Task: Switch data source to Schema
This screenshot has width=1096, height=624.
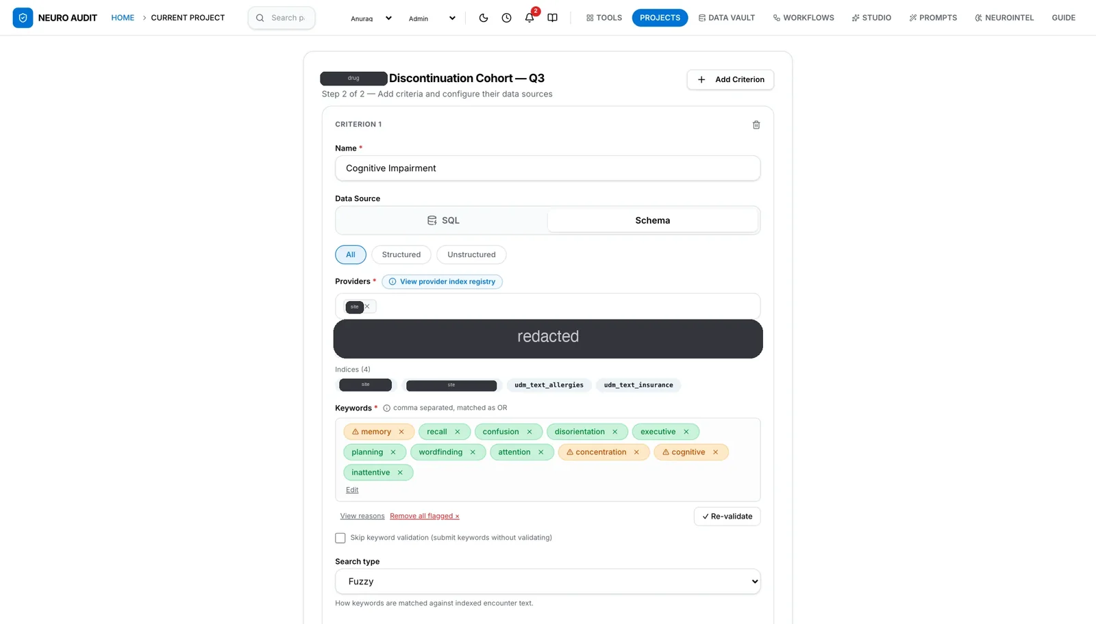Action: [x=653, y=220]
